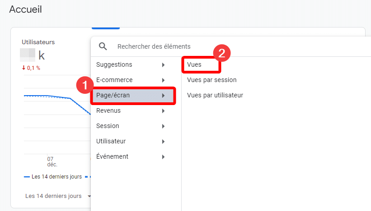This screenshot has height=211, width=371.
Task: Expand the Revenus submenu arrow
Action: [x=163, y=111]
